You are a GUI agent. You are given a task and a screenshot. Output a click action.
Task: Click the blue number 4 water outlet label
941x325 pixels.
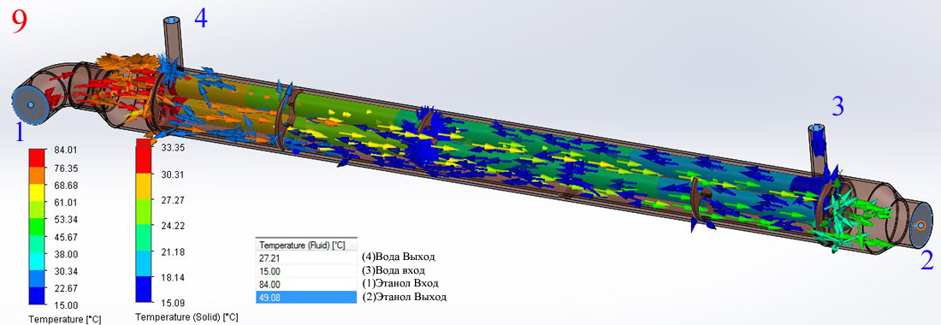(x=200, y=18)
